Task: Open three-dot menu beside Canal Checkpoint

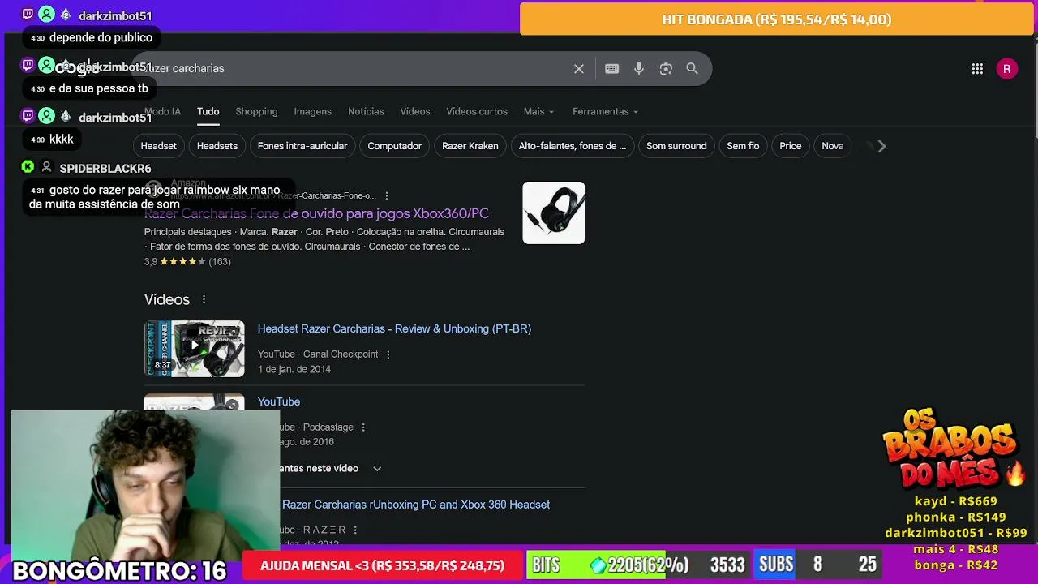Action: (x=388, y=354)
